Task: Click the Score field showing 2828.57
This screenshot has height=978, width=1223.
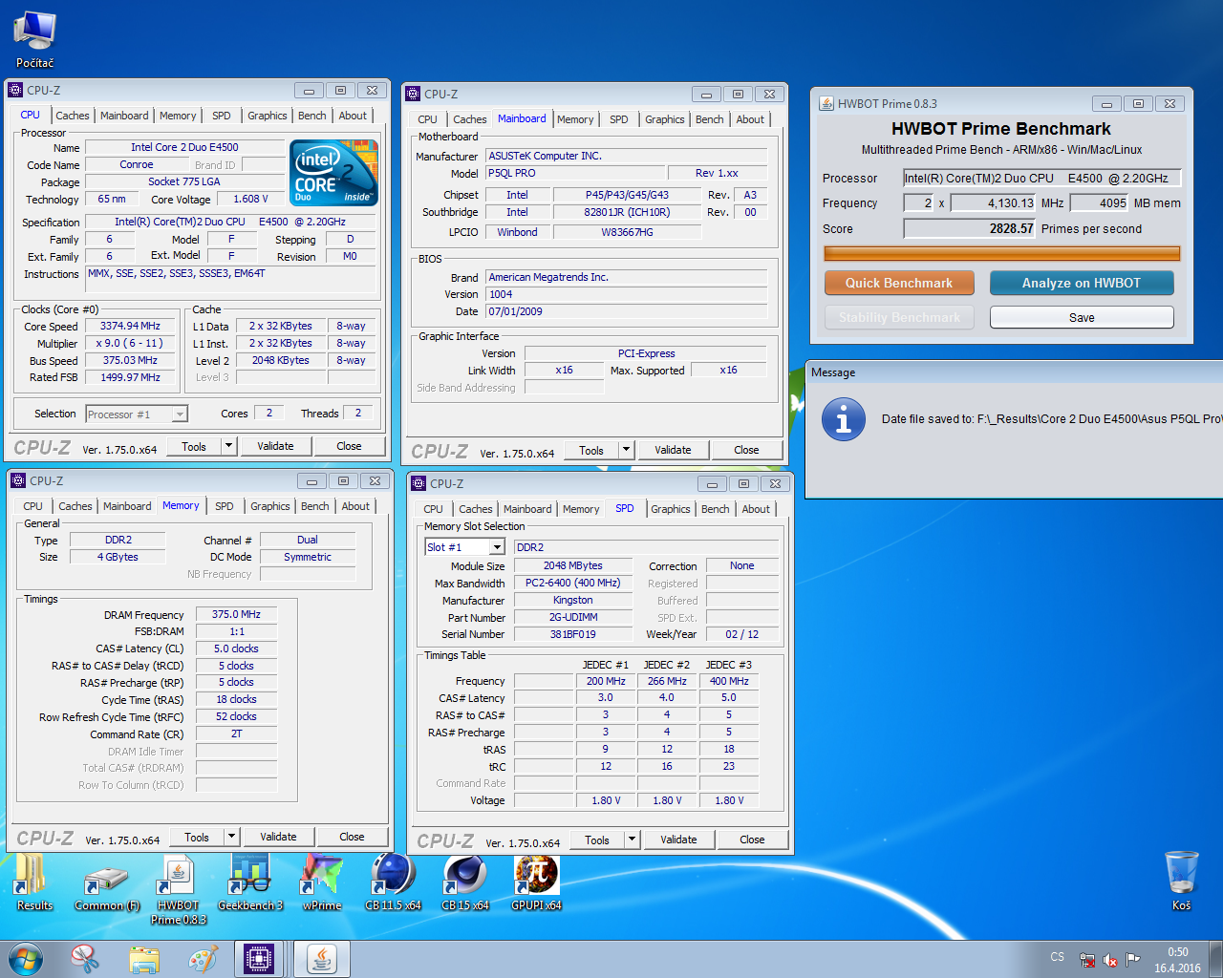Action: coord(970,228)
